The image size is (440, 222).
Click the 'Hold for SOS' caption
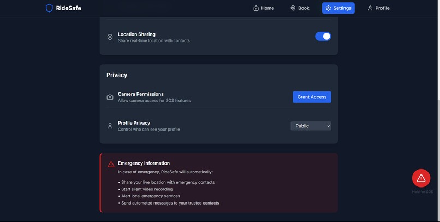coord(423,191)
